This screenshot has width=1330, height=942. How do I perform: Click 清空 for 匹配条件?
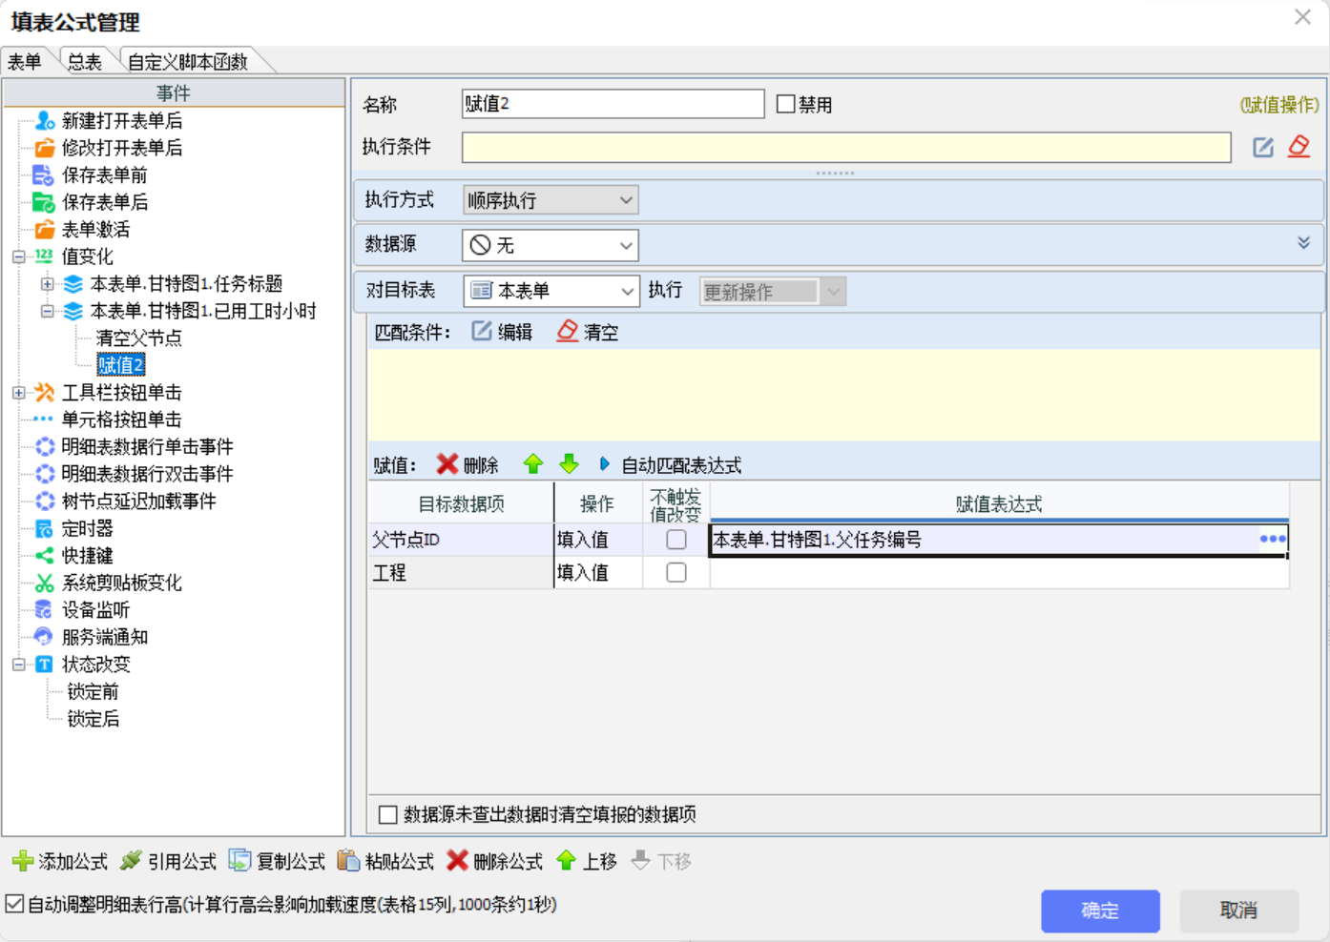[x=588, y=332]
